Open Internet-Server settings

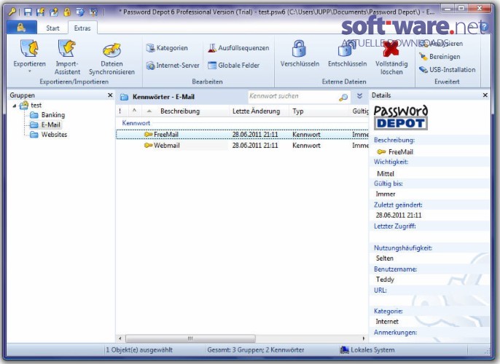(173, 66)
